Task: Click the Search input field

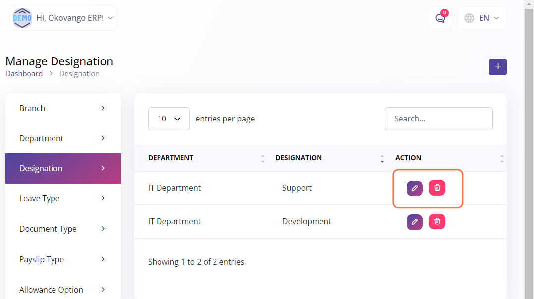Action: 438,119
